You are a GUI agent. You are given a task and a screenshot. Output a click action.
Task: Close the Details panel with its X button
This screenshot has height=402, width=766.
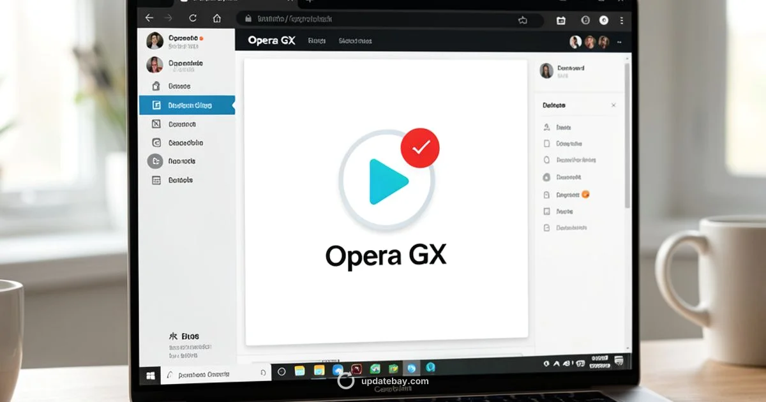613,104
